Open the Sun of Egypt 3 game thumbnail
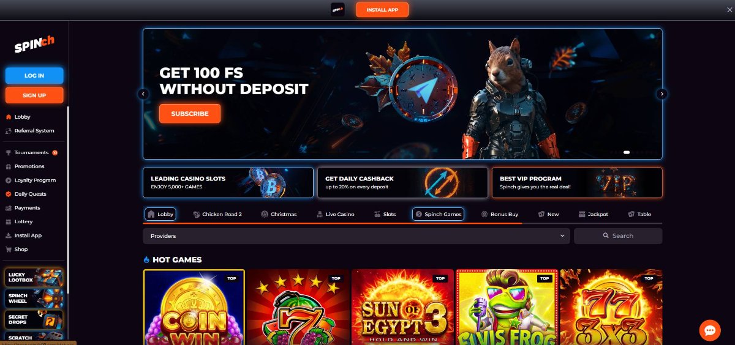Viewport: 735px width, 345px height. (402, 307)
